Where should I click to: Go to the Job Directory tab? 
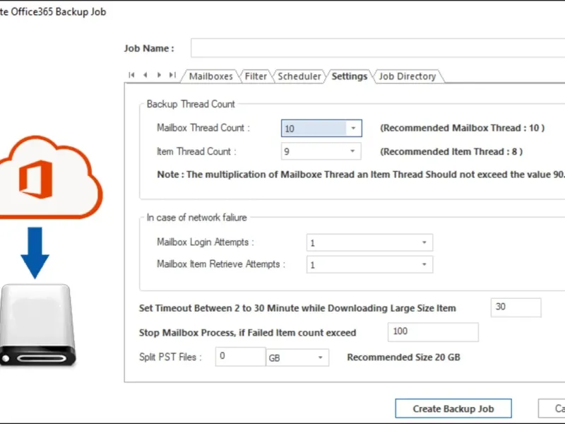[408, 76]
